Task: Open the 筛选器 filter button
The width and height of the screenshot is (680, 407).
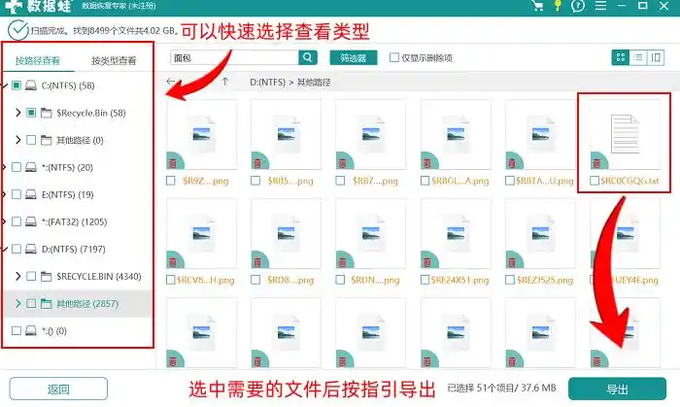Action: [x=353, y=57]
